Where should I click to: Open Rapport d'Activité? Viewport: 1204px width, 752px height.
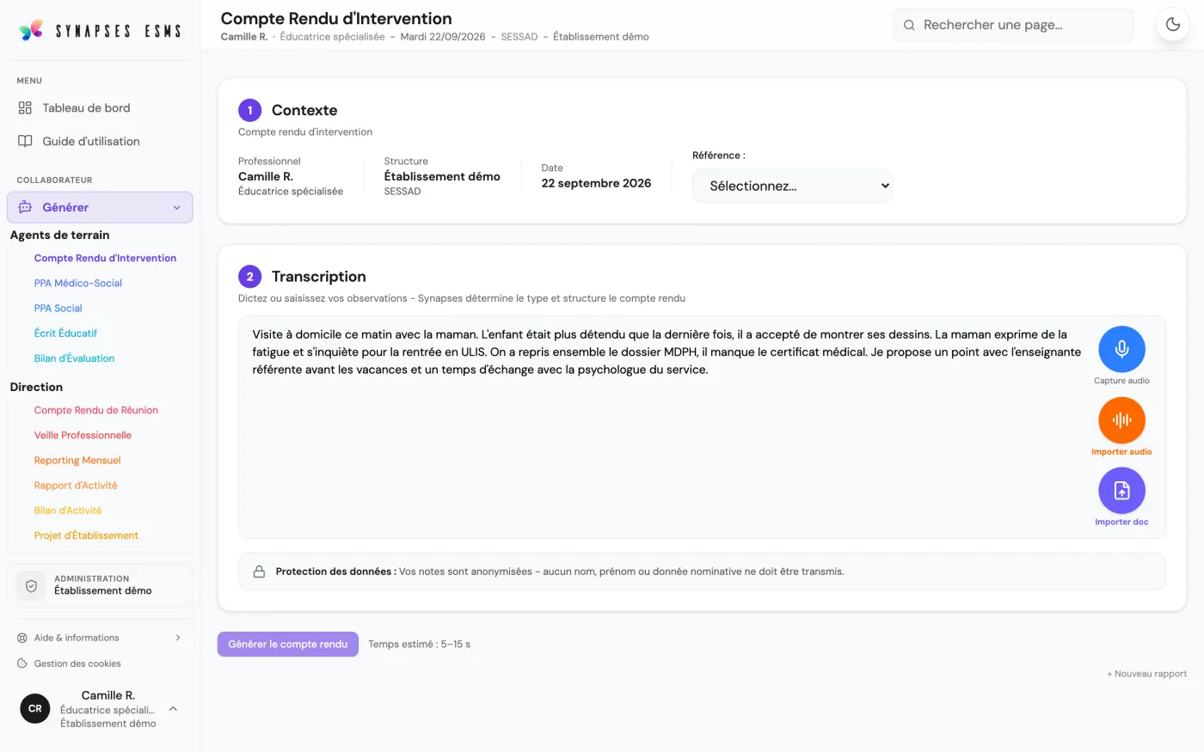pyautogui.click(x=76, y=486)
